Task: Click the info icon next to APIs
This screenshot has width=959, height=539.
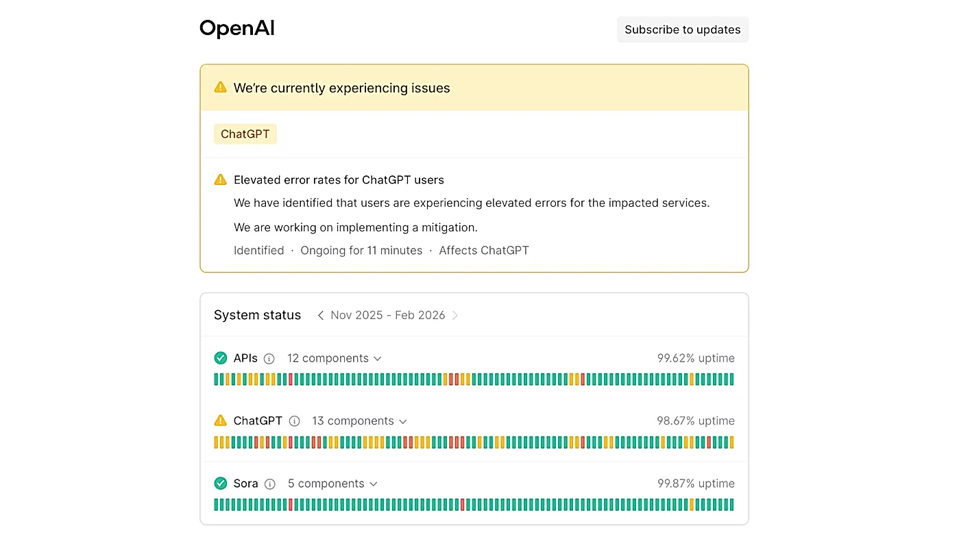Action: [269, 358]
